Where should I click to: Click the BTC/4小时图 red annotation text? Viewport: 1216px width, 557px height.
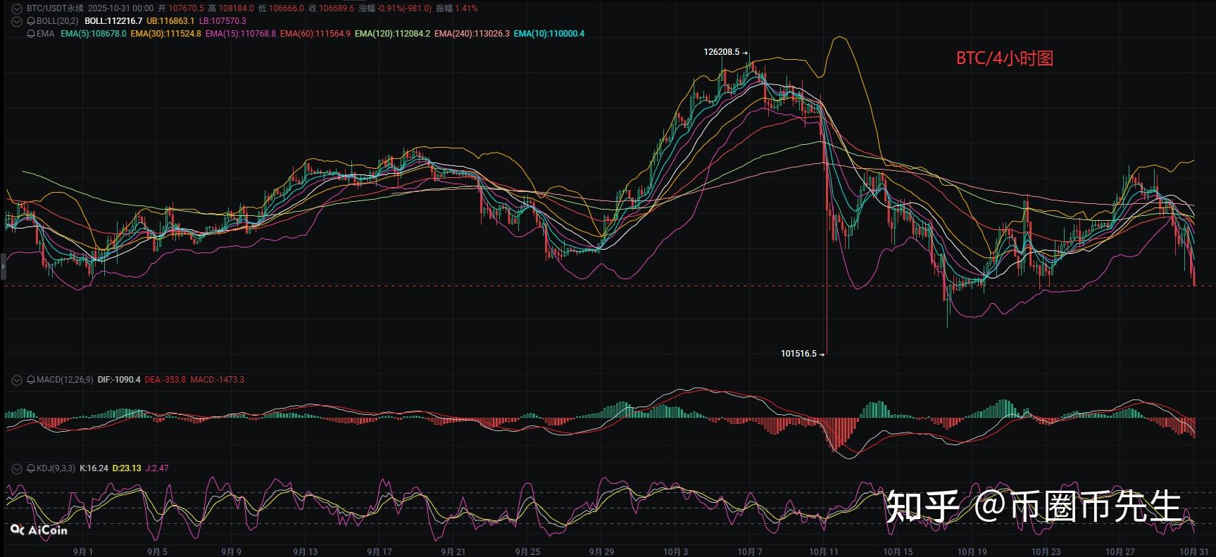pyautogui.click(x=1004, y=58)
